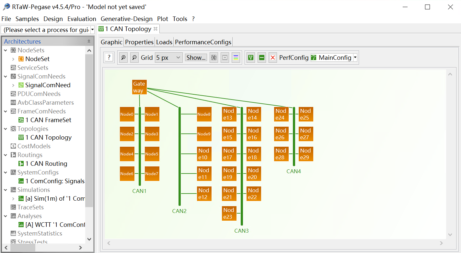Select 1 CAN Routing in tree
461x253 pixels.
(46, 164)
